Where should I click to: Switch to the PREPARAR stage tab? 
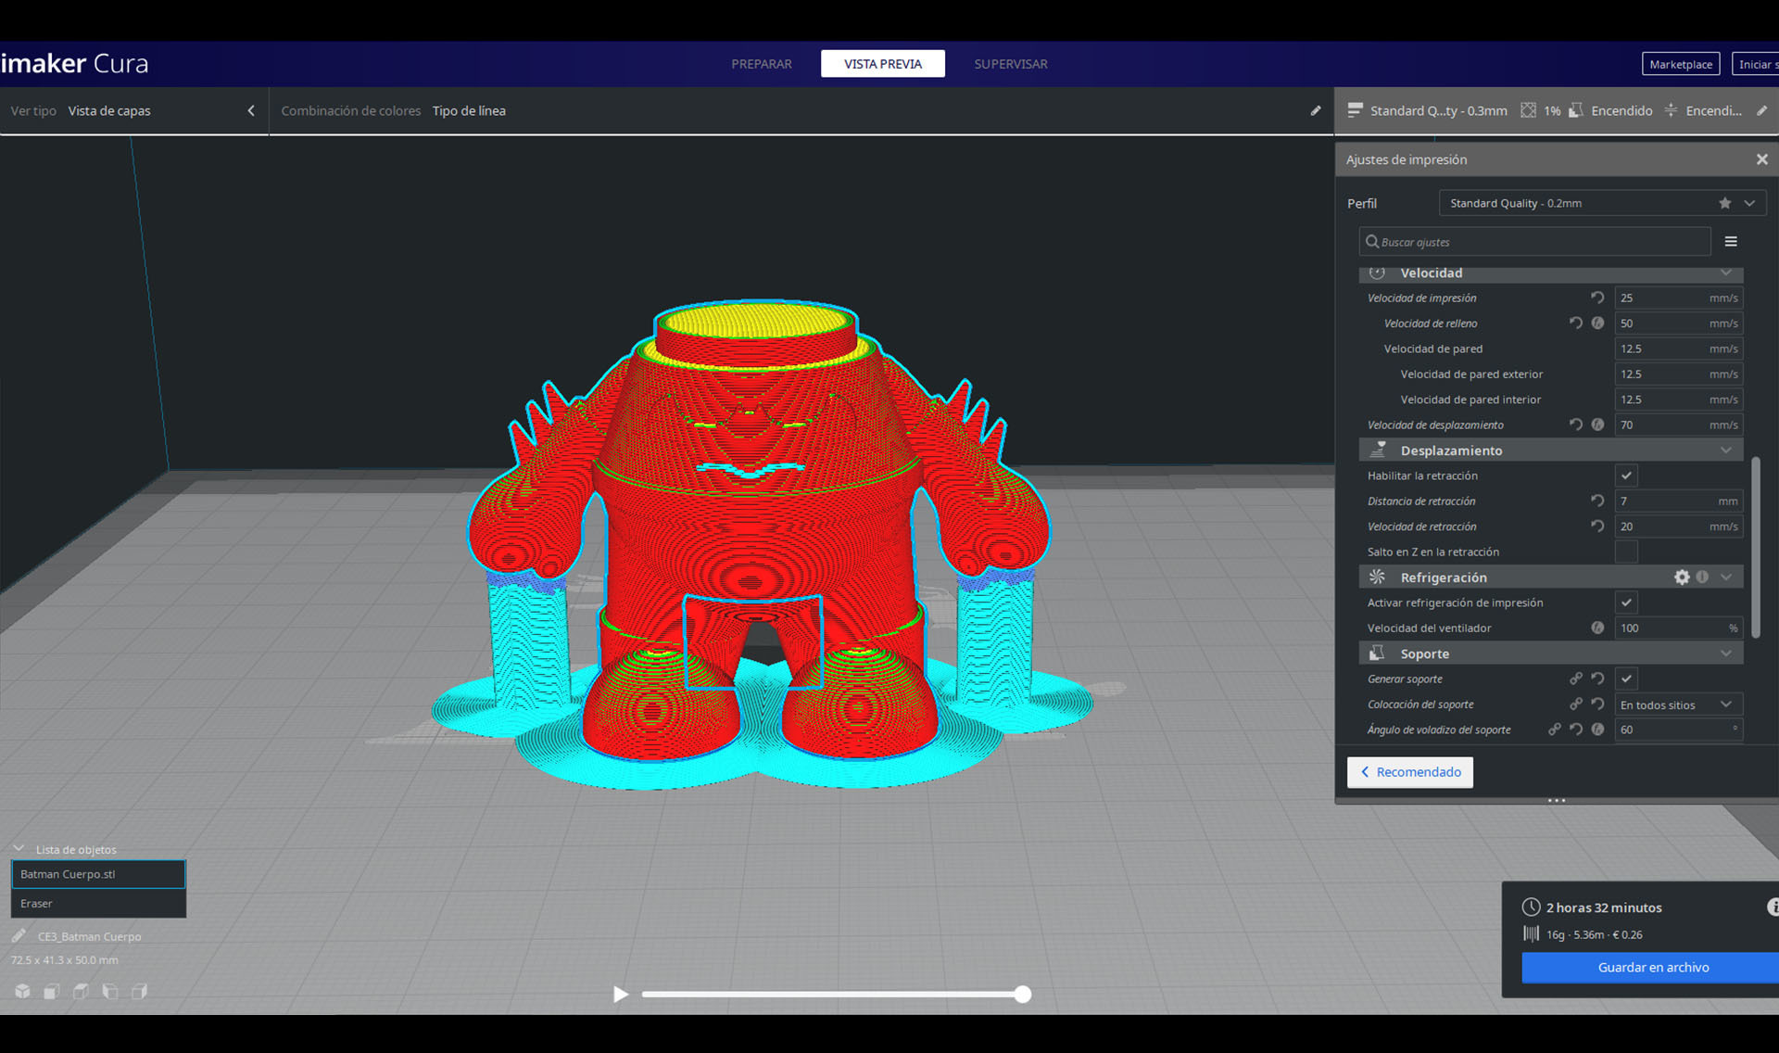(761, 64)
